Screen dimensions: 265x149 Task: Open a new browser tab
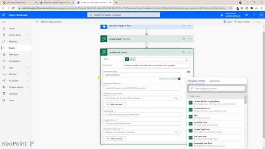point(116,3)
